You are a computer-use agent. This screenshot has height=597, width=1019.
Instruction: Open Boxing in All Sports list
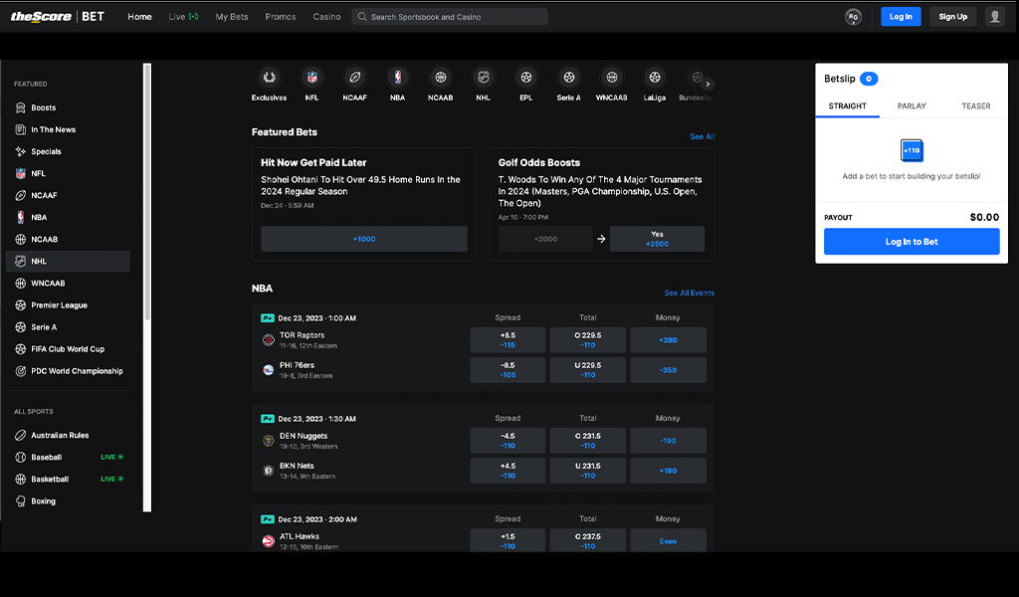point(69,501)
